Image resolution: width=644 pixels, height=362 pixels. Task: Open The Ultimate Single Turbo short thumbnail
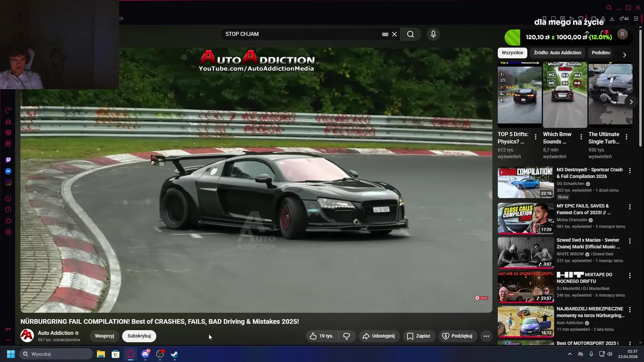click(x=610, y=94)
